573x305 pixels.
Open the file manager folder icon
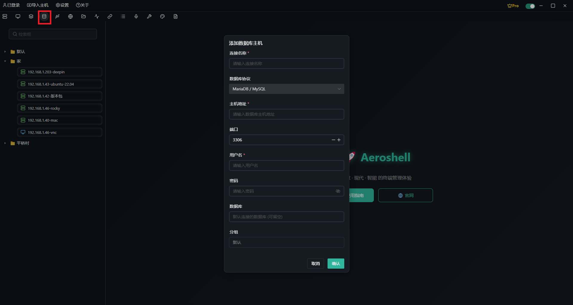click(84, 16)
